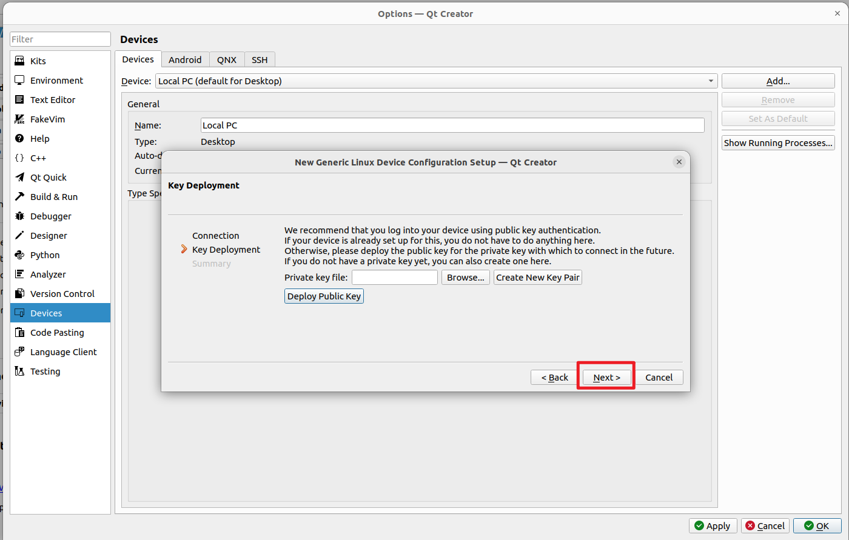This screenshot has width=849, height=540.
Task: Click the Apply button in Options
Action: pyautogui.click(x=713, y=526)
